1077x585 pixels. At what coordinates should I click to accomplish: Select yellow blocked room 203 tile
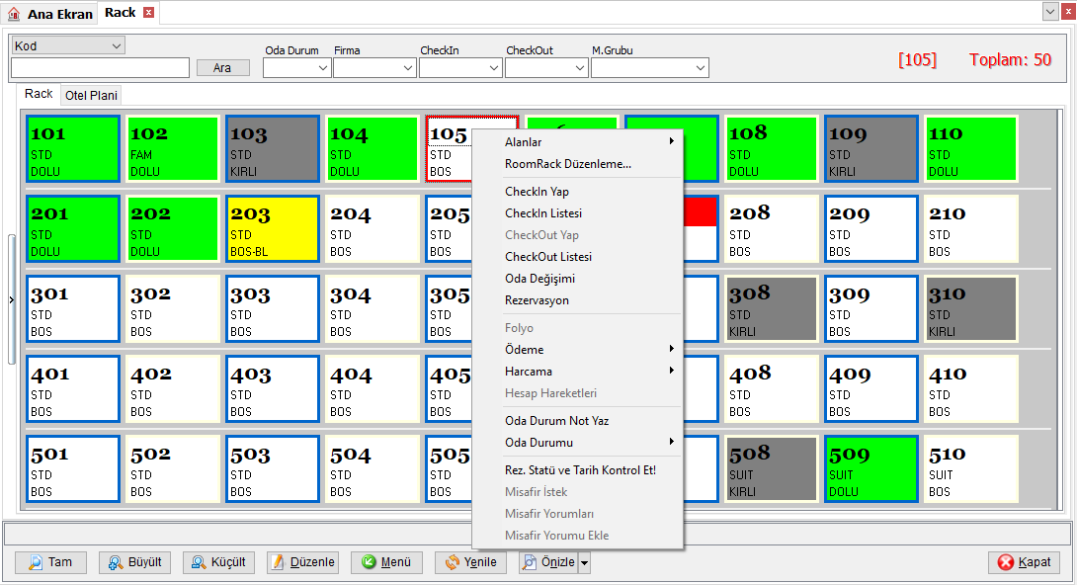pos(273,228)
